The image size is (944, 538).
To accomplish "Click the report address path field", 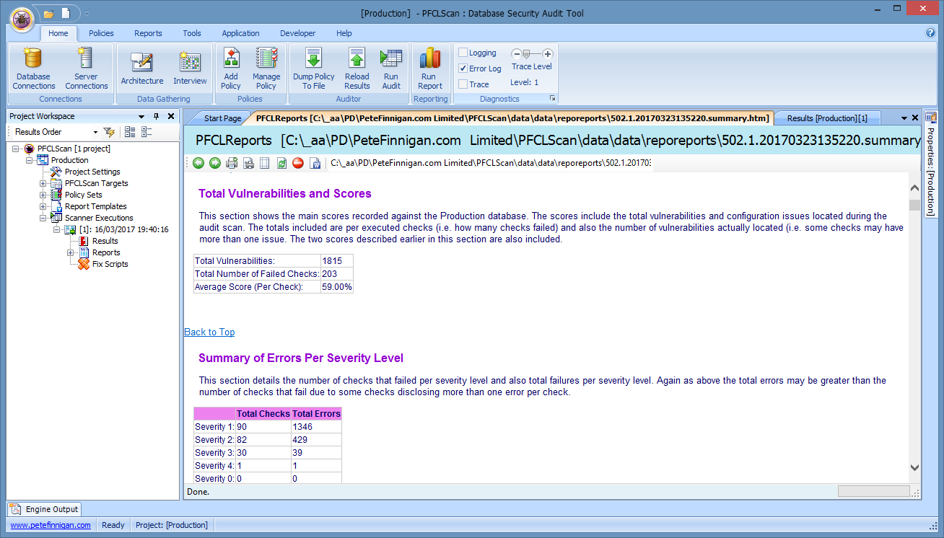I will pos(491,163).
